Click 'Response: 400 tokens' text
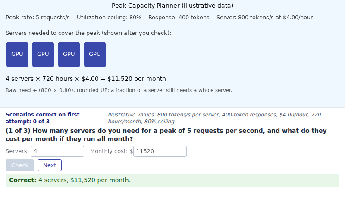Viewport: 345px width, 208px height. 179,18
